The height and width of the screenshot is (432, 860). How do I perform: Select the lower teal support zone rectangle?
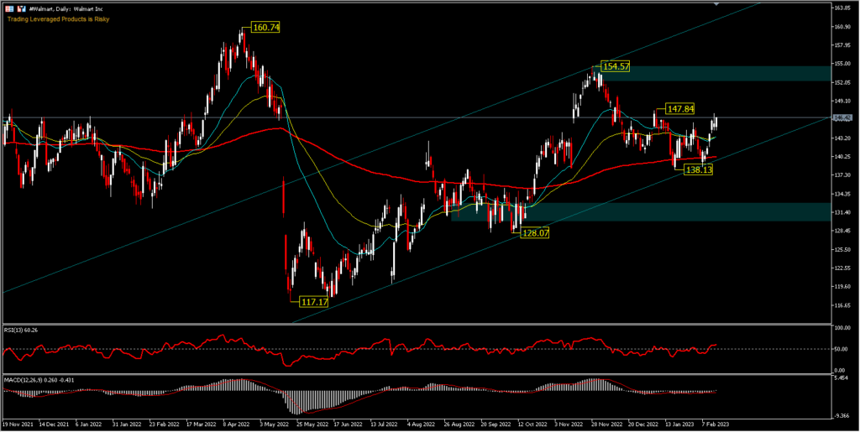[x=638, y=211]
